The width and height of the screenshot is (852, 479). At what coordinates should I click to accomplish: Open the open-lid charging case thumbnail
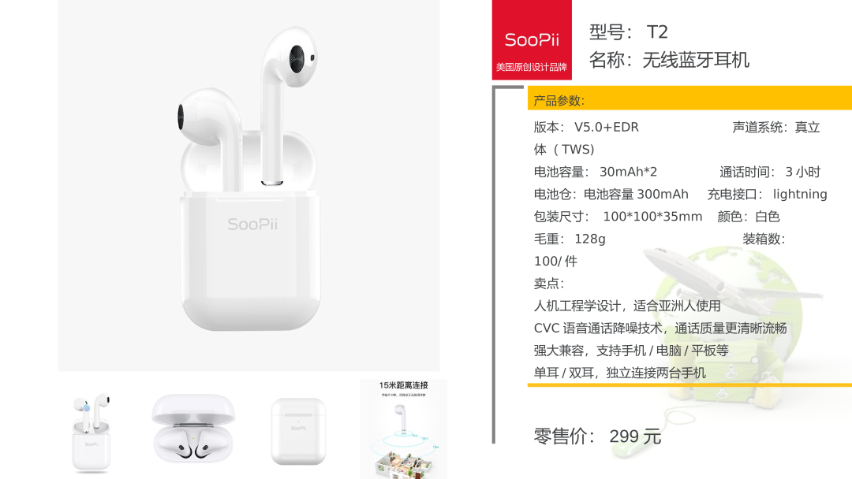tap(193, 429)
